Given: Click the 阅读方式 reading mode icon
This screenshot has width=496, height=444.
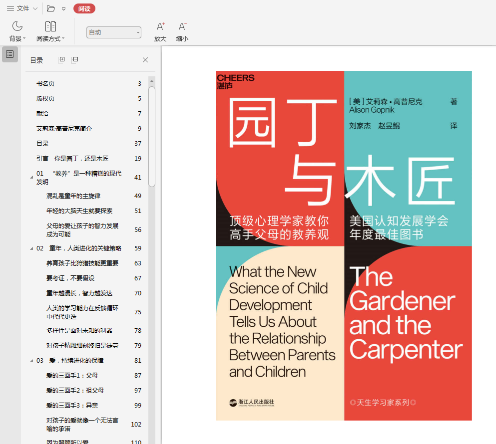Looking at the screenshot, I should (50, 26).
